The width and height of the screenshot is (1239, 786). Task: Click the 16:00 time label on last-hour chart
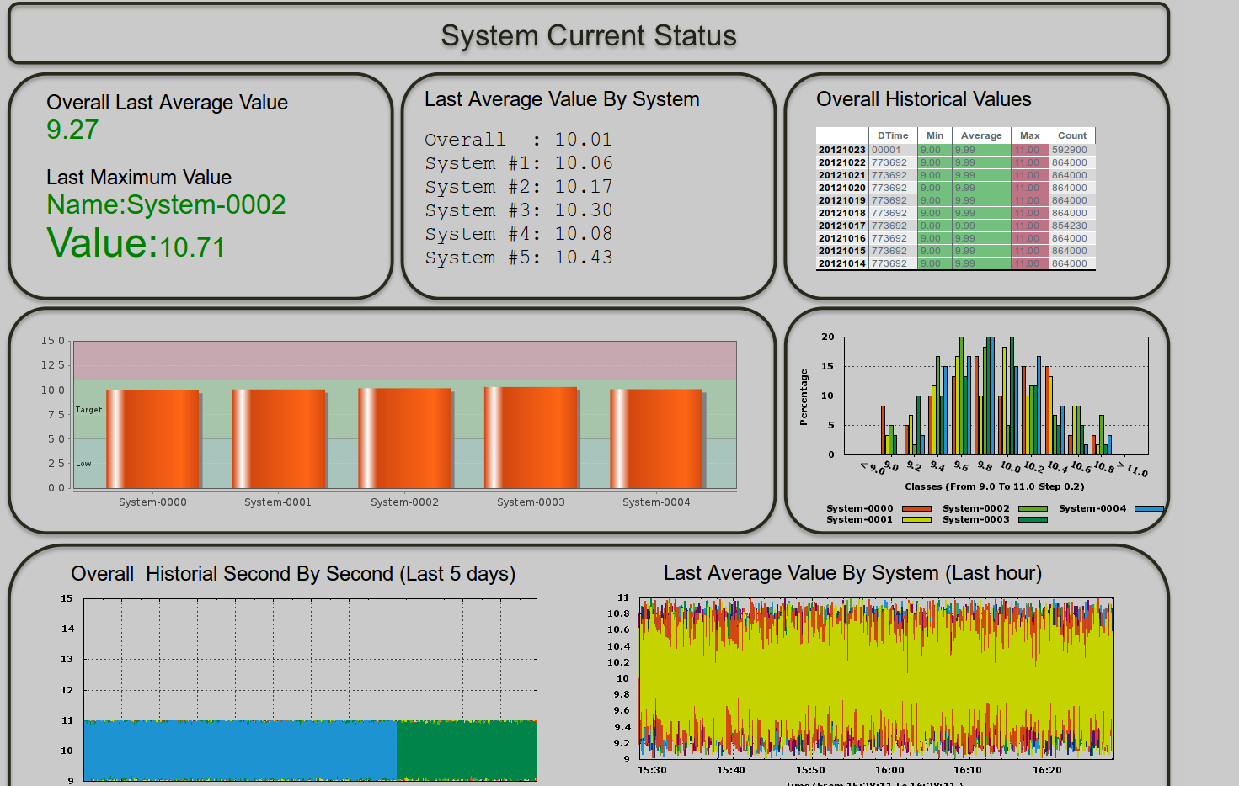(x=889, y=770)
